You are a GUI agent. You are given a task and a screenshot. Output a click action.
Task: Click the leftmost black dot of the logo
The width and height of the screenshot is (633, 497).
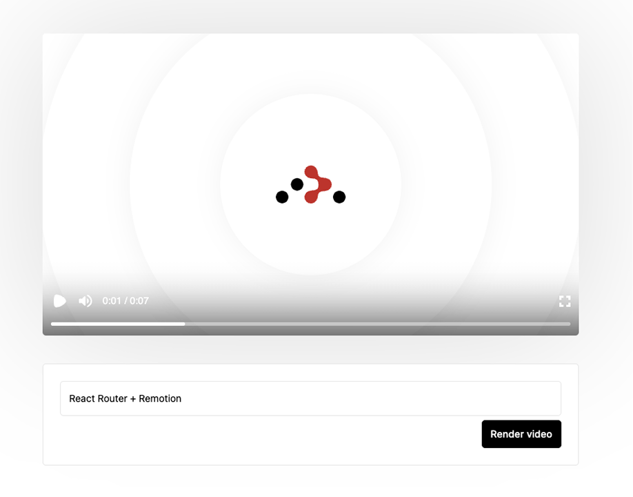point(282,197)
